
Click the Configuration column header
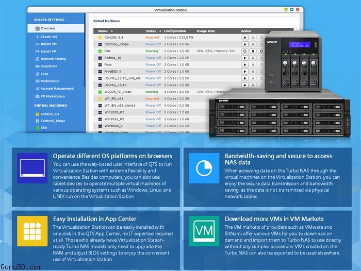pyautogui.click(x=175, y=31)
